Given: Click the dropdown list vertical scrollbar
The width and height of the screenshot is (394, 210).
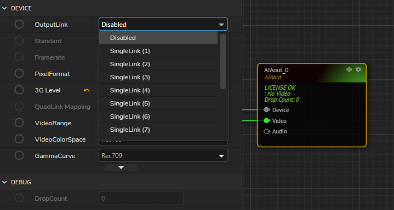Looking at the screenshot, I should coord(223,61).
